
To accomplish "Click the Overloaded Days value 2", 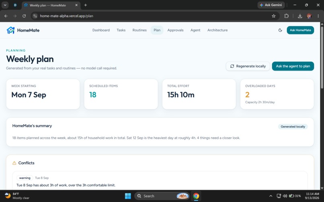I will [247, 95].
